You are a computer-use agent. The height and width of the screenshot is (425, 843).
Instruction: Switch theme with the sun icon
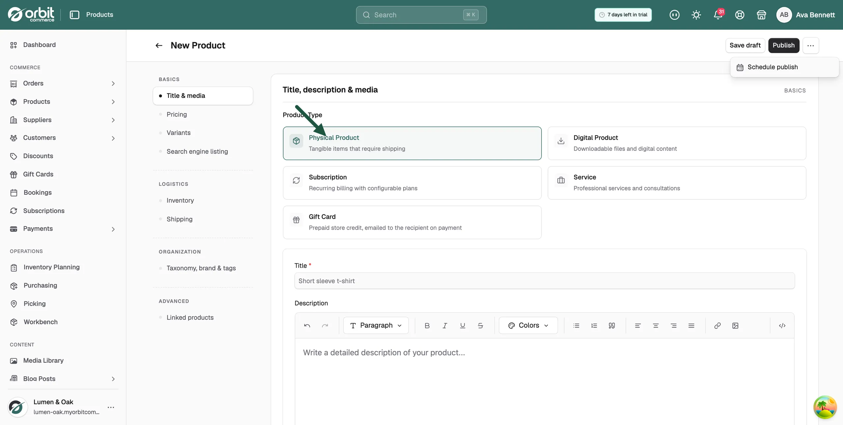[x=696, y=15]
